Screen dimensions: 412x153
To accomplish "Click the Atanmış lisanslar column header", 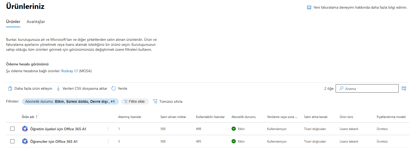I will pyautogui.click(x=130, y=117).
